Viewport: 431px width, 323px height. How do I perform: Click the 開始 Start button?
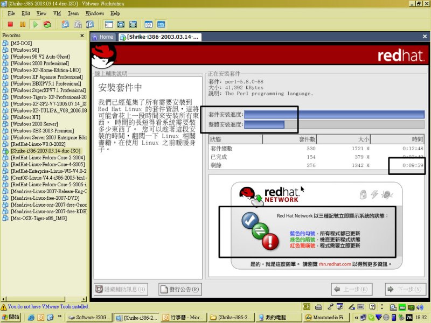tap(11, 317)
